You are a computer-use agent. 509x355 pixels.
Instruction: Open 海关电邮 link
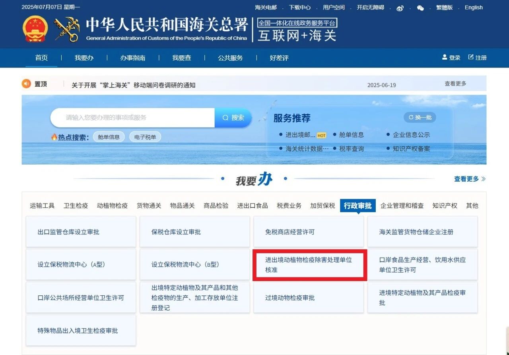pyautogui.click(x=266, y=8)
